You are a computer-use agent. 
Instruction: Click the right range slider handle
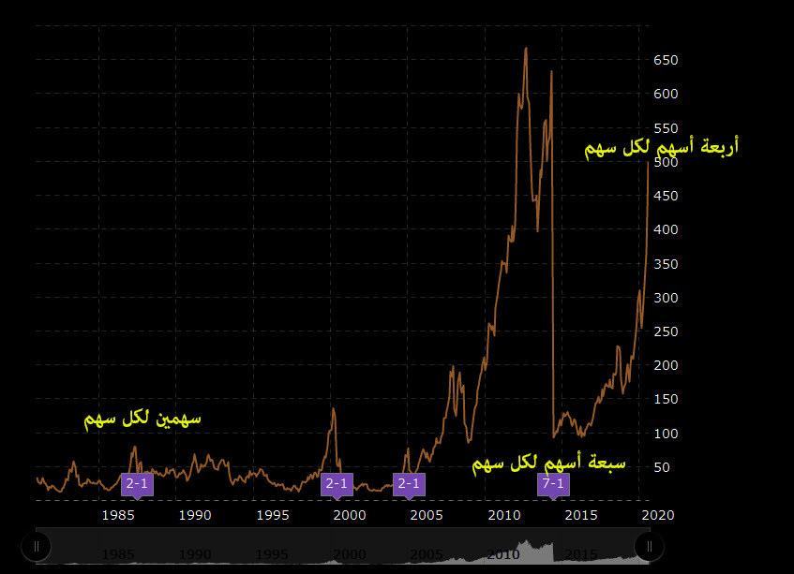pyautogui.click(x=649, y=545)
